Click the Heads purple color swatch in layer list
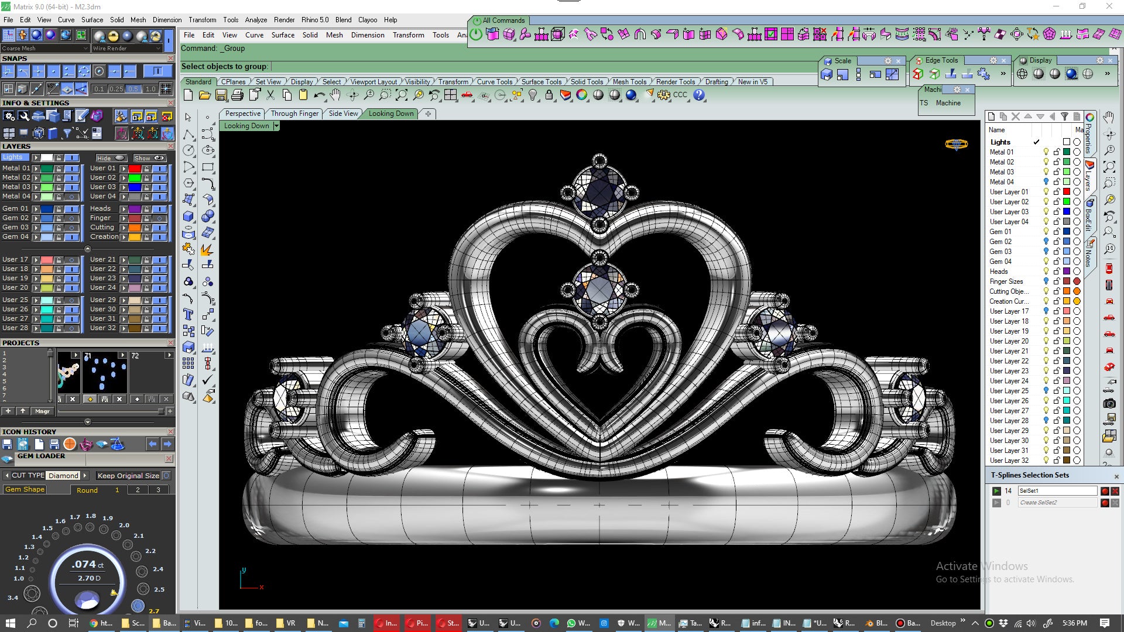 pyautogui.click(x=1067, y=272)
